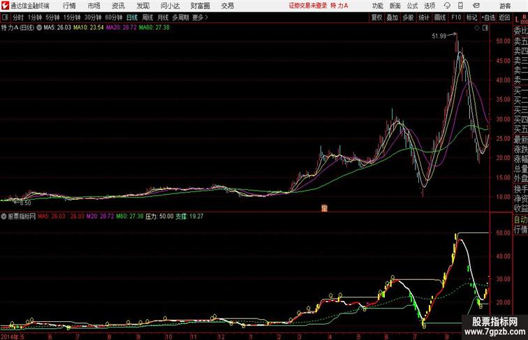Toggle the left panel icon before 分时
The height and width of the screenshot is (340, 528).
[5, 17]
